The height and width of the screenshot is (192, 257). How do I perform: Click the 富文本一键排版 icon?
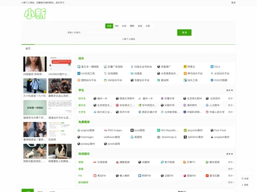(x=79, y=66)
